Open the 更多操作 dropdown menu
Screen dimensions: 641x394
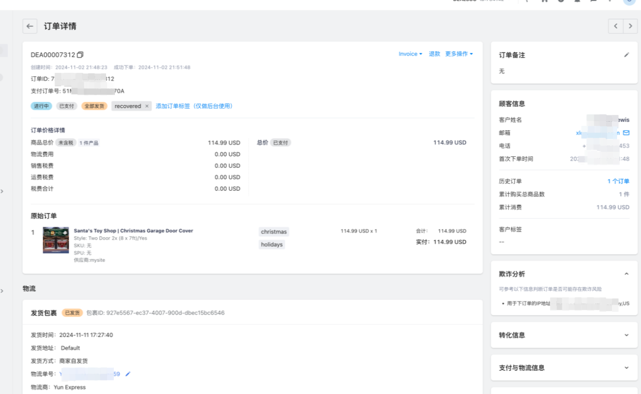[x=459, y=54]
